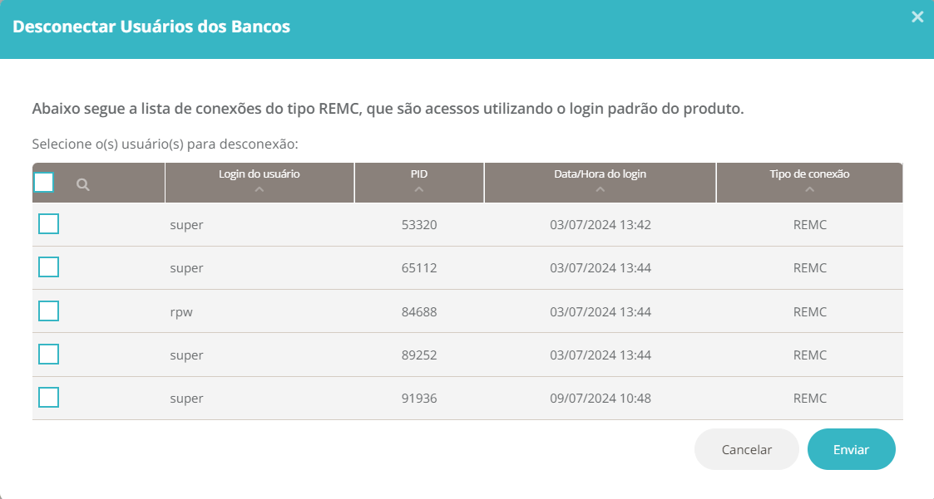The image size is (934, 499).
Task: Close the Desconectar Usuários dialog with X
Action: (917, 17)
